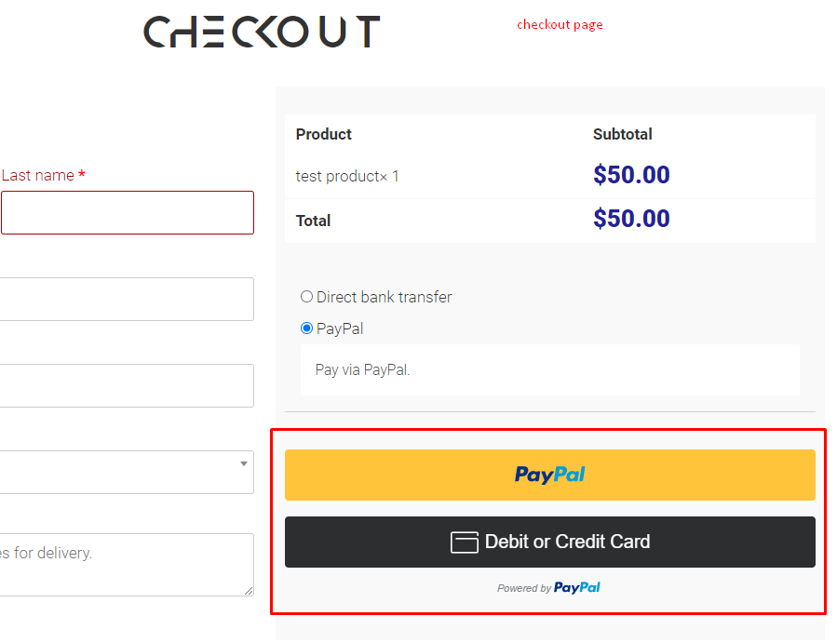
Task: Select the Direct bank transfer option
Action: [x=306, y=296]
